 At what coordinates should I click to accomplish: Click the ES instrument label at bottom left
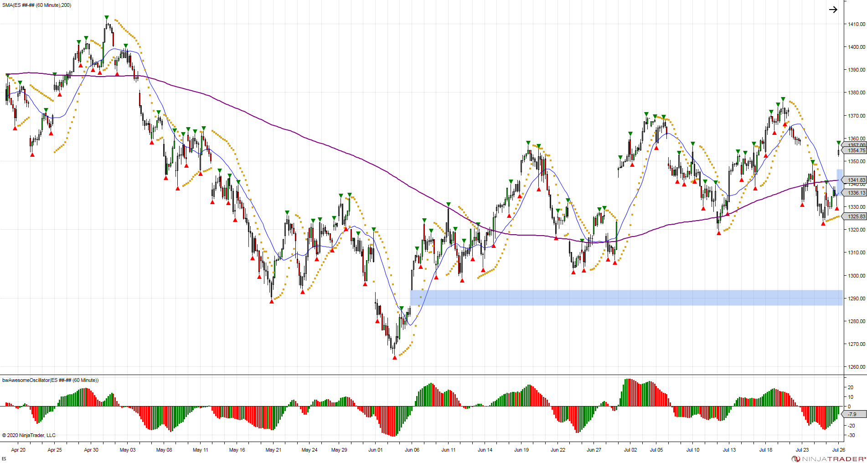[4, 459]
